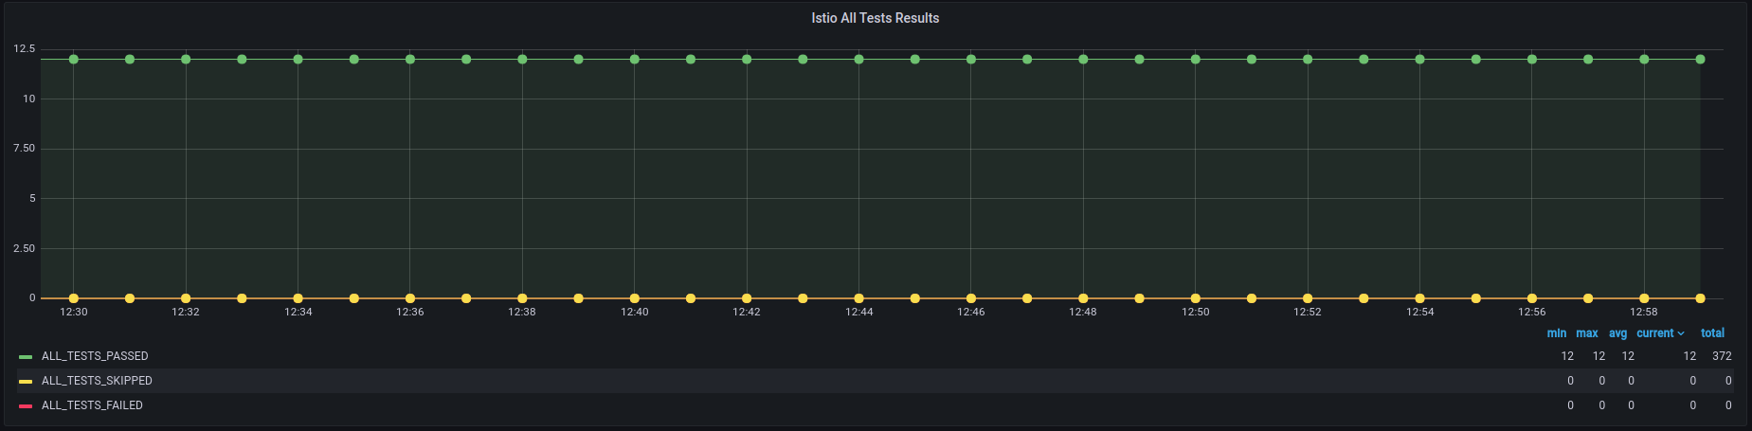Sort legend by the avg column header

1617,333
